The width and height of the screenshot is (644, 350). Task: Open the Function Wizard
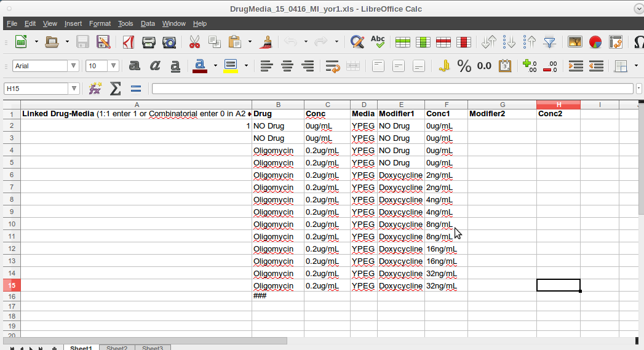[x=95, y=89]
